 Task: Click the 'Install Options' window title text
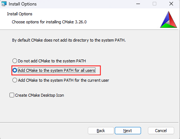tap(23, 4)
